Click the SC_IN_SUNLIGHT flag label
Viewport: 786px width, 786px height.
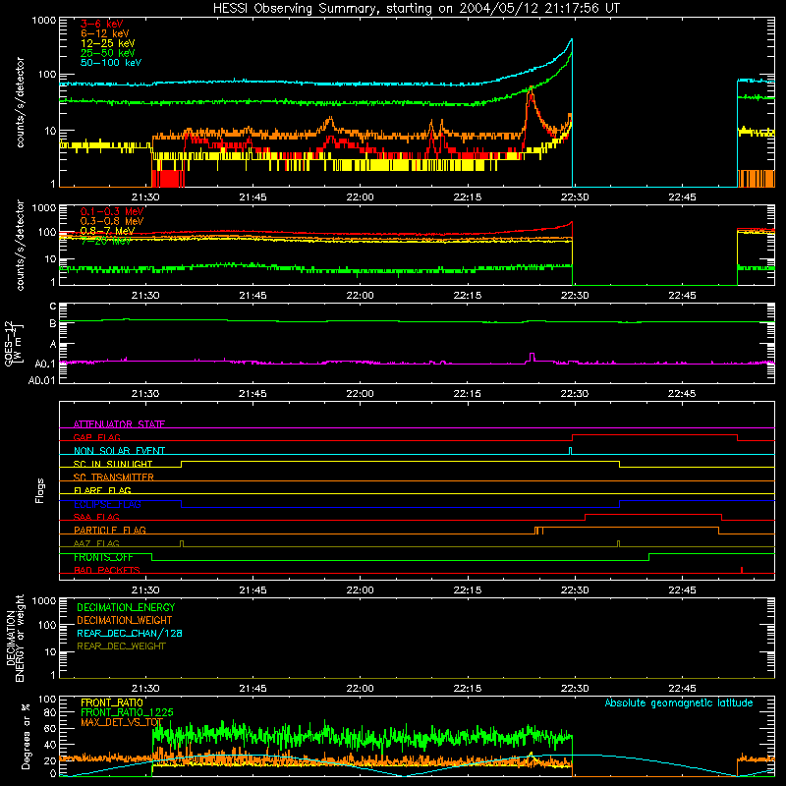113,464
